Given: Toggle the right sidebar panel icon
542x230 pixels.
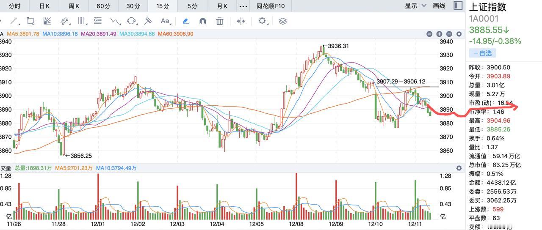Looking at the screenshot, I should click(458, 5).
